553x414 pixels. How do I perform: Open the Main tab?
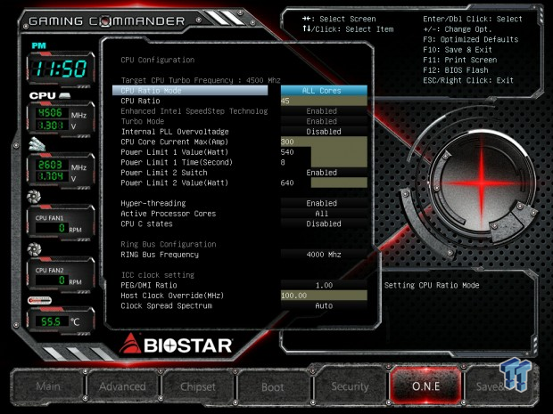[48, 386]
